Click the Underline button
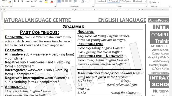The width and height of the screenshot is (172, 96). tap(22, 1)
